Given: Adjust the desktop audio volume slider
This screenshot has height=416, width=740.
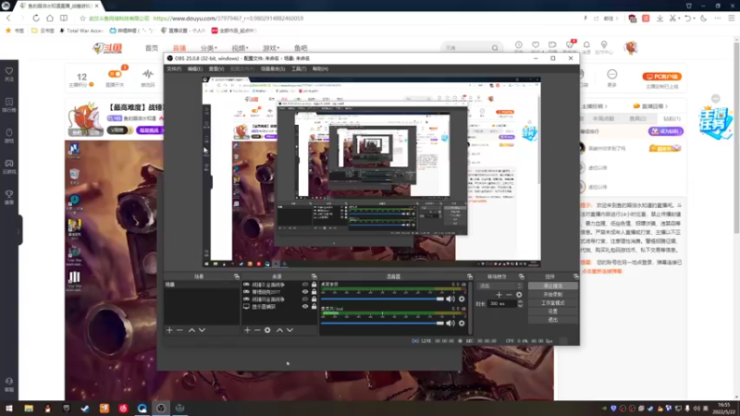Looking at the screenshot, I should click(x=382, y=299).
